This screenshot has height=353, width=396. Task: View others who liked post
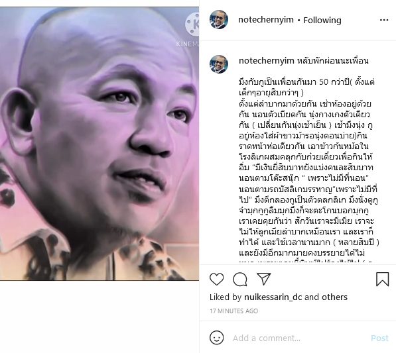(x=334, y=297)
